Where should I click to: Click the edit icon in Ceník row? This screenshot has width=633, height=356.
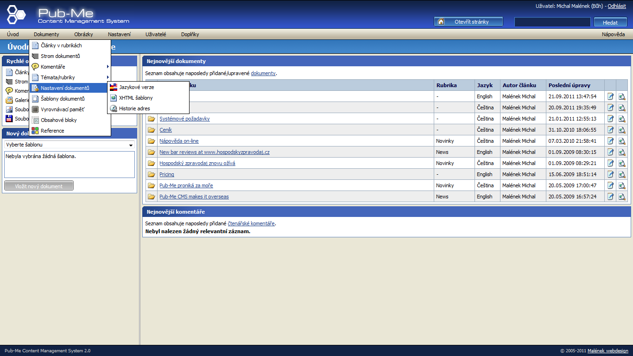[x=611, y=130]
